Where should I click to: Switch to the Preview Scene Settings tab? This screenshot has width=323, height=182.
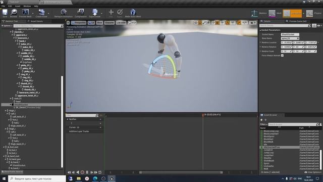[x=296, y=21]
